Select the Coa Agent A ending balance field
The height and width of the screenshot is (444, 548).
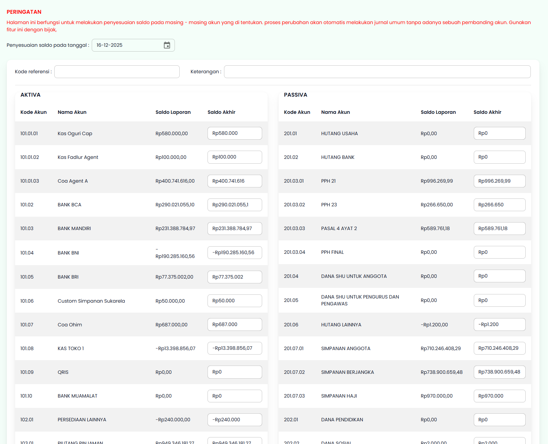(235, 181)
